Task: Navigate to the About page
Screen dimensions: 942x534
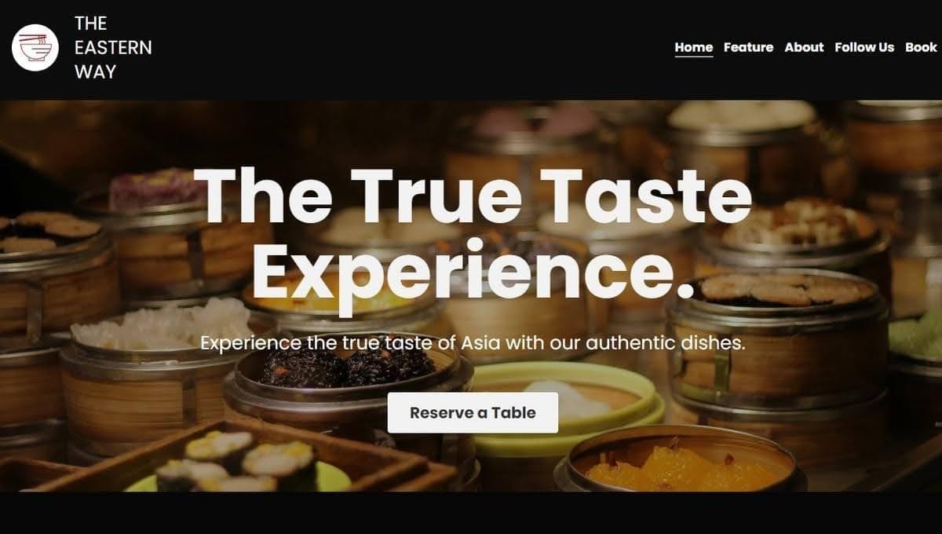Action: pyautogui.click(x=804, y=47)
